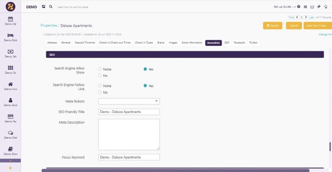Select No for Search Engine Follow Link
The height and width of the screenshot is (172, 332).
(x=100, y=92)
